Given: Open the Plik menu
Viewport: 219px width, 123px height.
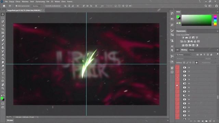Looking at the screenshot, I should [6, 1].
